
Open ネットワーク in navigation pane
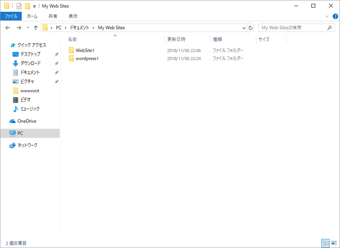coord(27,145)
